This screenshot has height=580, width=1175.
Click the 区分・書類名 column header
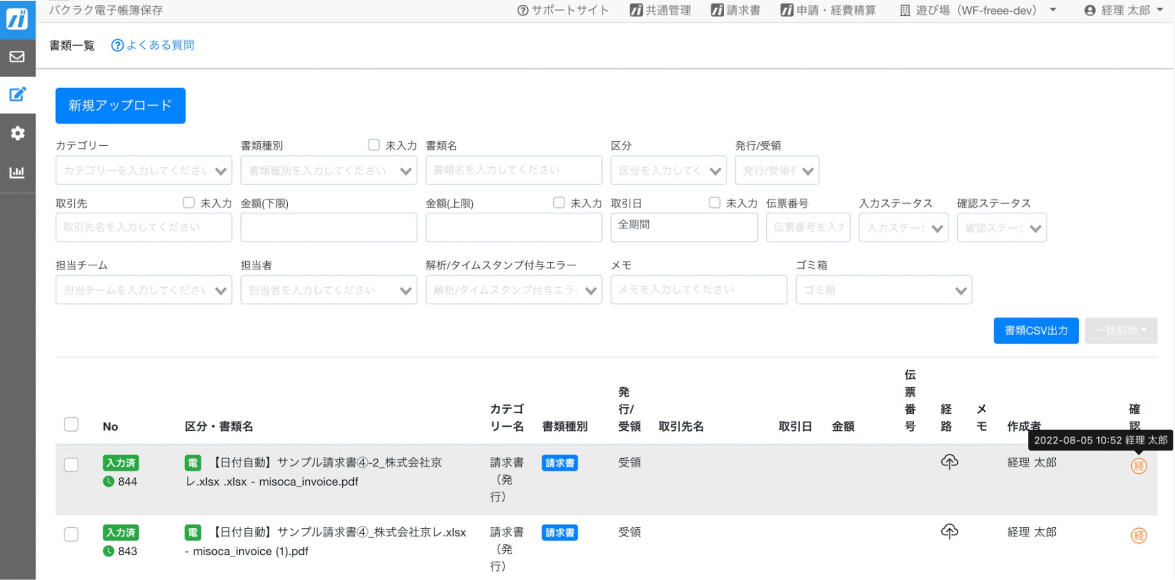pyautogui.click(x=219, y=426)
